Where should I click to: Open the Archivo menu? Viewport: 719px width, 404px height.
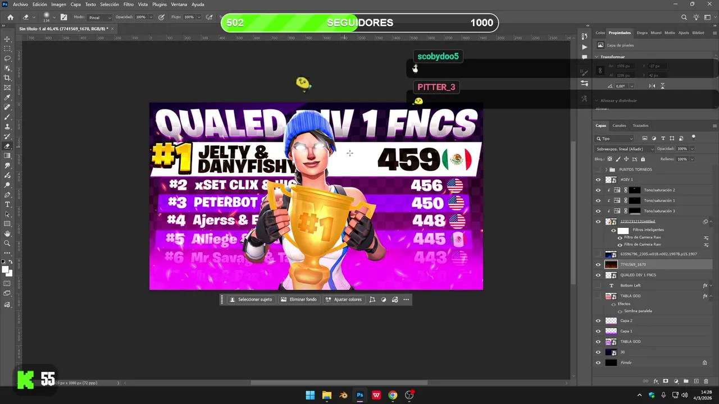pos(20,4)
